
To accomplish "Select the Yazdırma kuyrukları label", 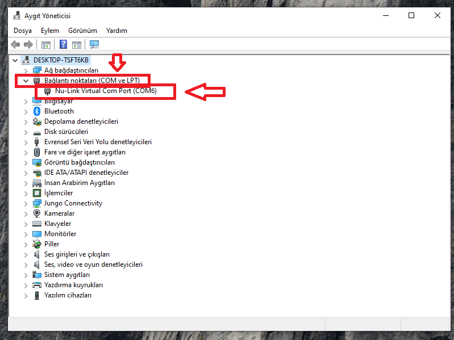I will (73, 285).
